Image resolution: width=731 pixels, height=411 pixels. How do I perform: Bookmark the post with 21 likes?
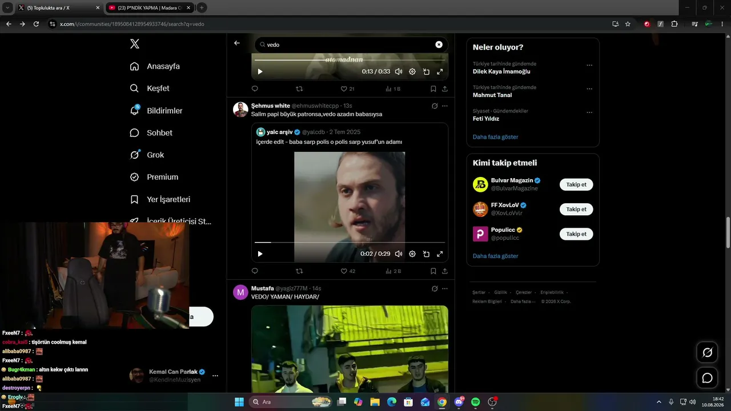[x=433, y=89]
